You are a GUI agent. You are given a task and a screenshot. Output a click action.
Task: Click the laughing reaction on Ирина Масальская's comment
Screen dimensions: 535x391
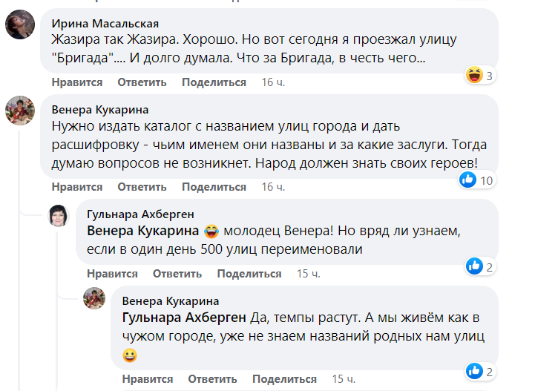(473, 75)
